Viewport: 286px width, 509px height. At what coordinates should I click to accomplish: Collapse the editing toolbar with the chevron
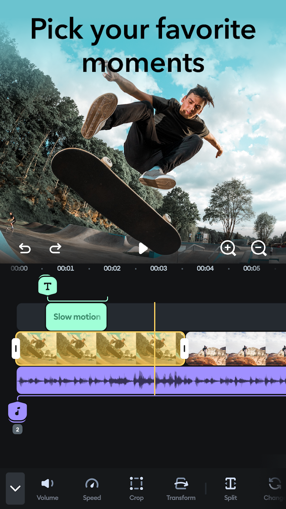click(x=15, y=488)
